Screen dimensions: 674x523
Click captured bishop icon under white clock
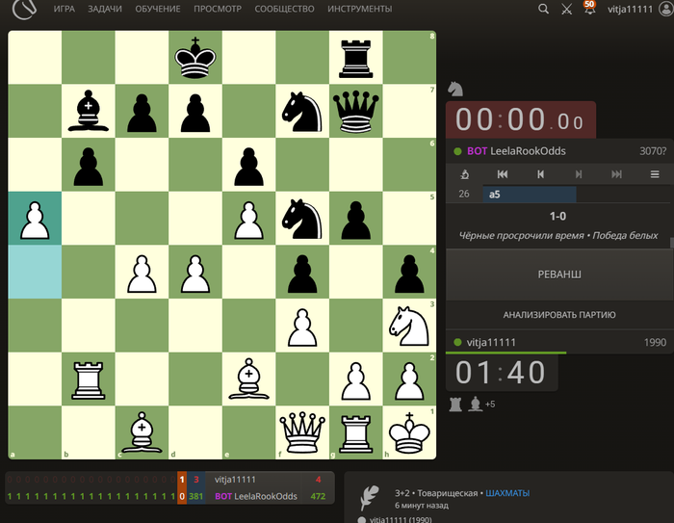pyautogui.click(x=475, y=405)
